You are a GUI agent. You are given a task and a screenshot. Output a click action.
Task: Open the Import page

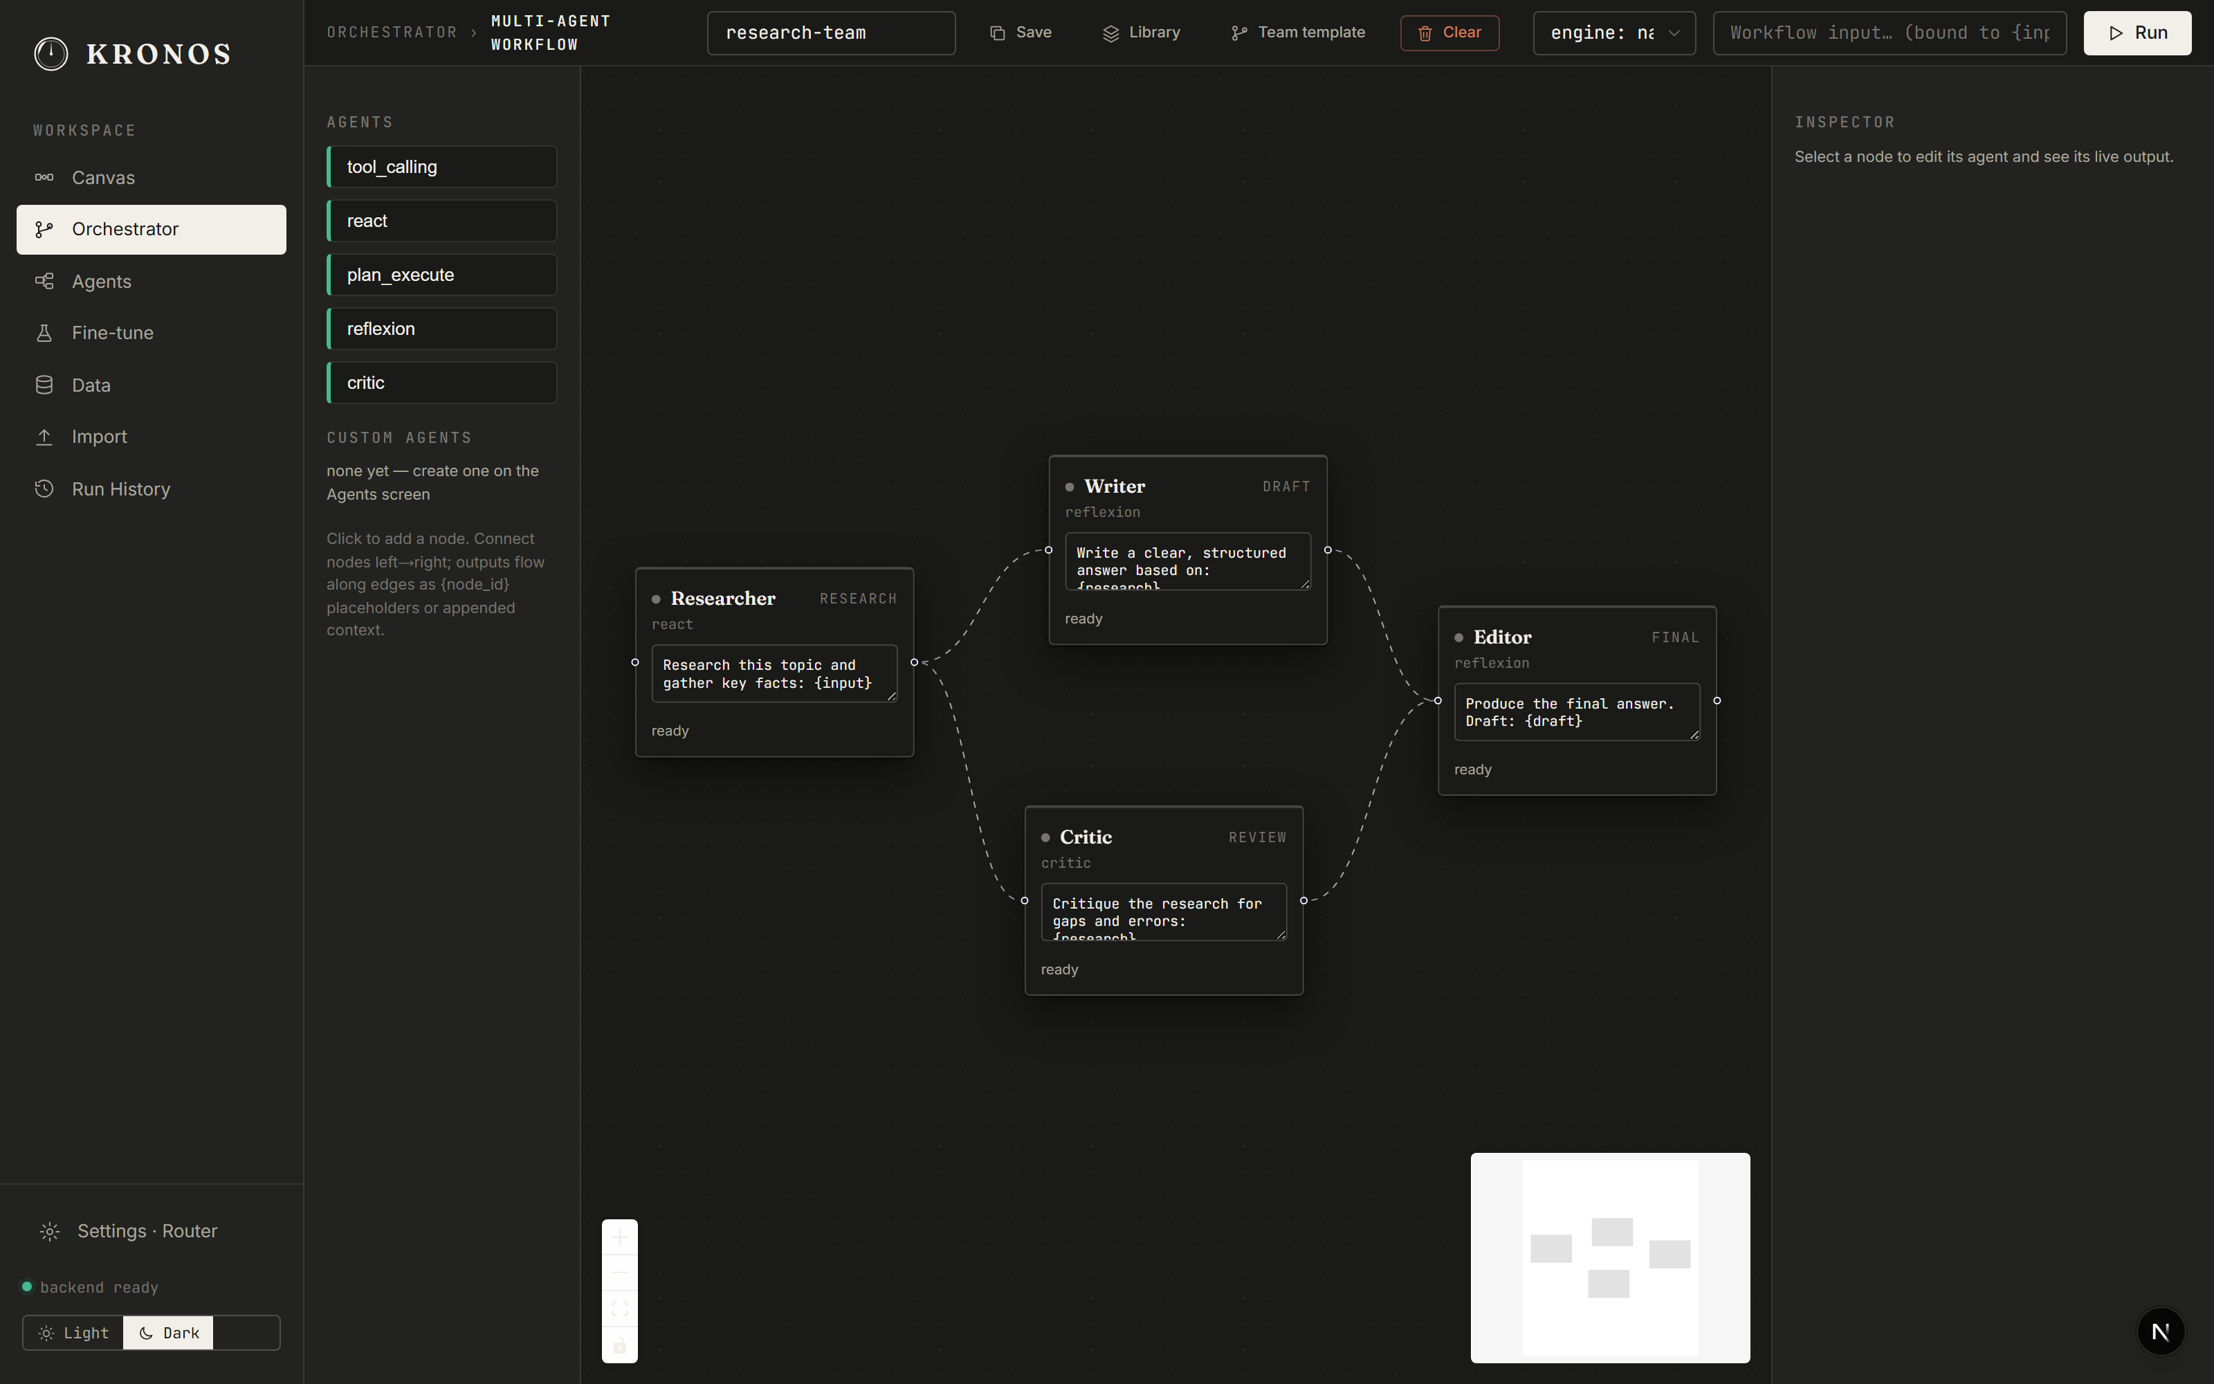[151, 437]
